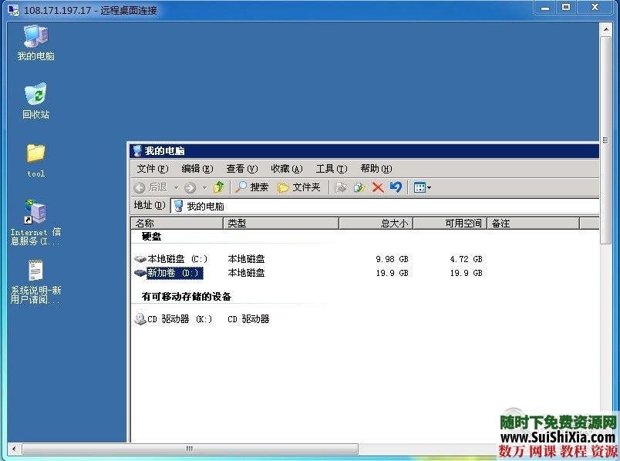Image resolution: width=620 pixels, height=461 pixels.
Task: Click the up-folder navigation icon
Action: coord(219,187)
